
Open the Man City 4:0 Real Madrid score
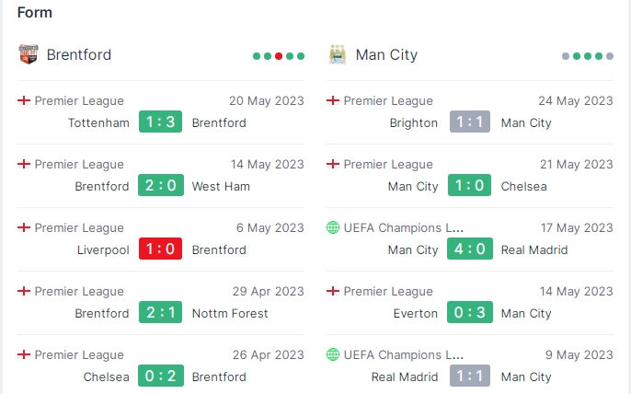pos(470,249)
